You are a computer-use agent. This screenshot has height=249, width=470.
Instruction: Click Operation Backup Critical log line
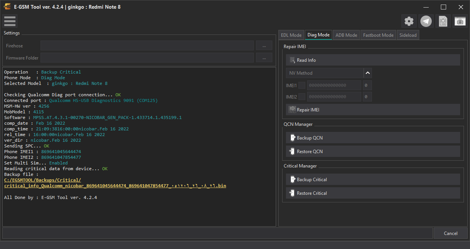[x=42, y=72]
